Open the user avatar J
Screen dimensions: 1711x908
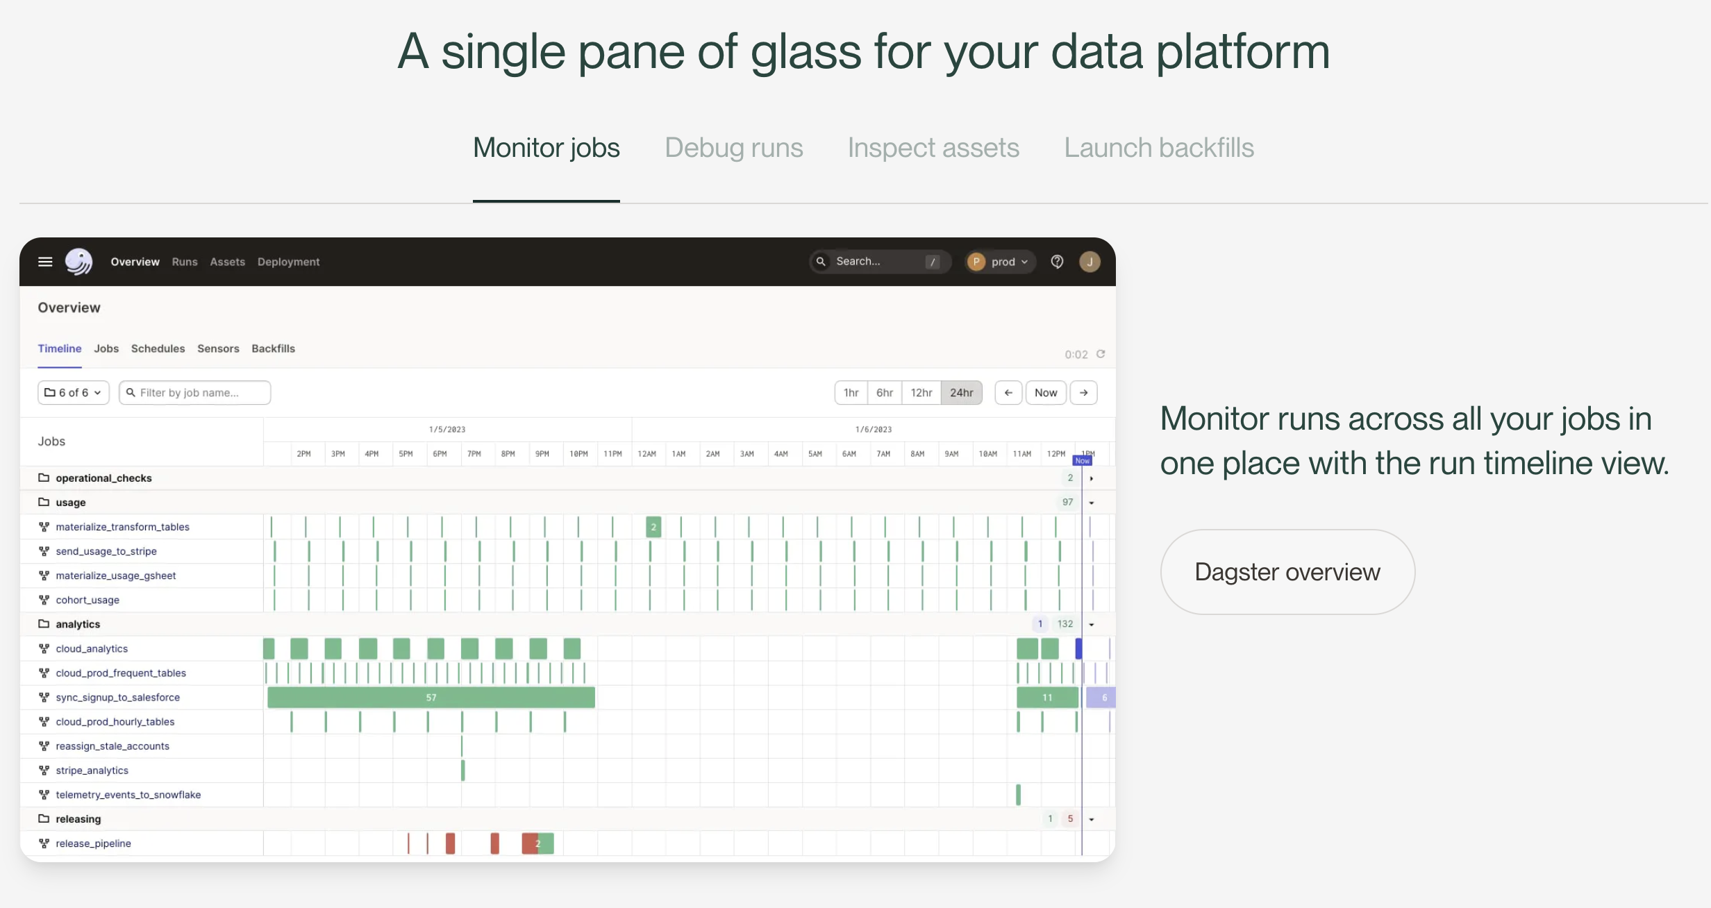(1090, 262)
